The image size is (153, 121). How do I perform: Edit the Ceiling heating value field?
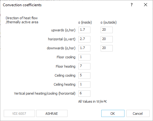click(x=84, y=84)
